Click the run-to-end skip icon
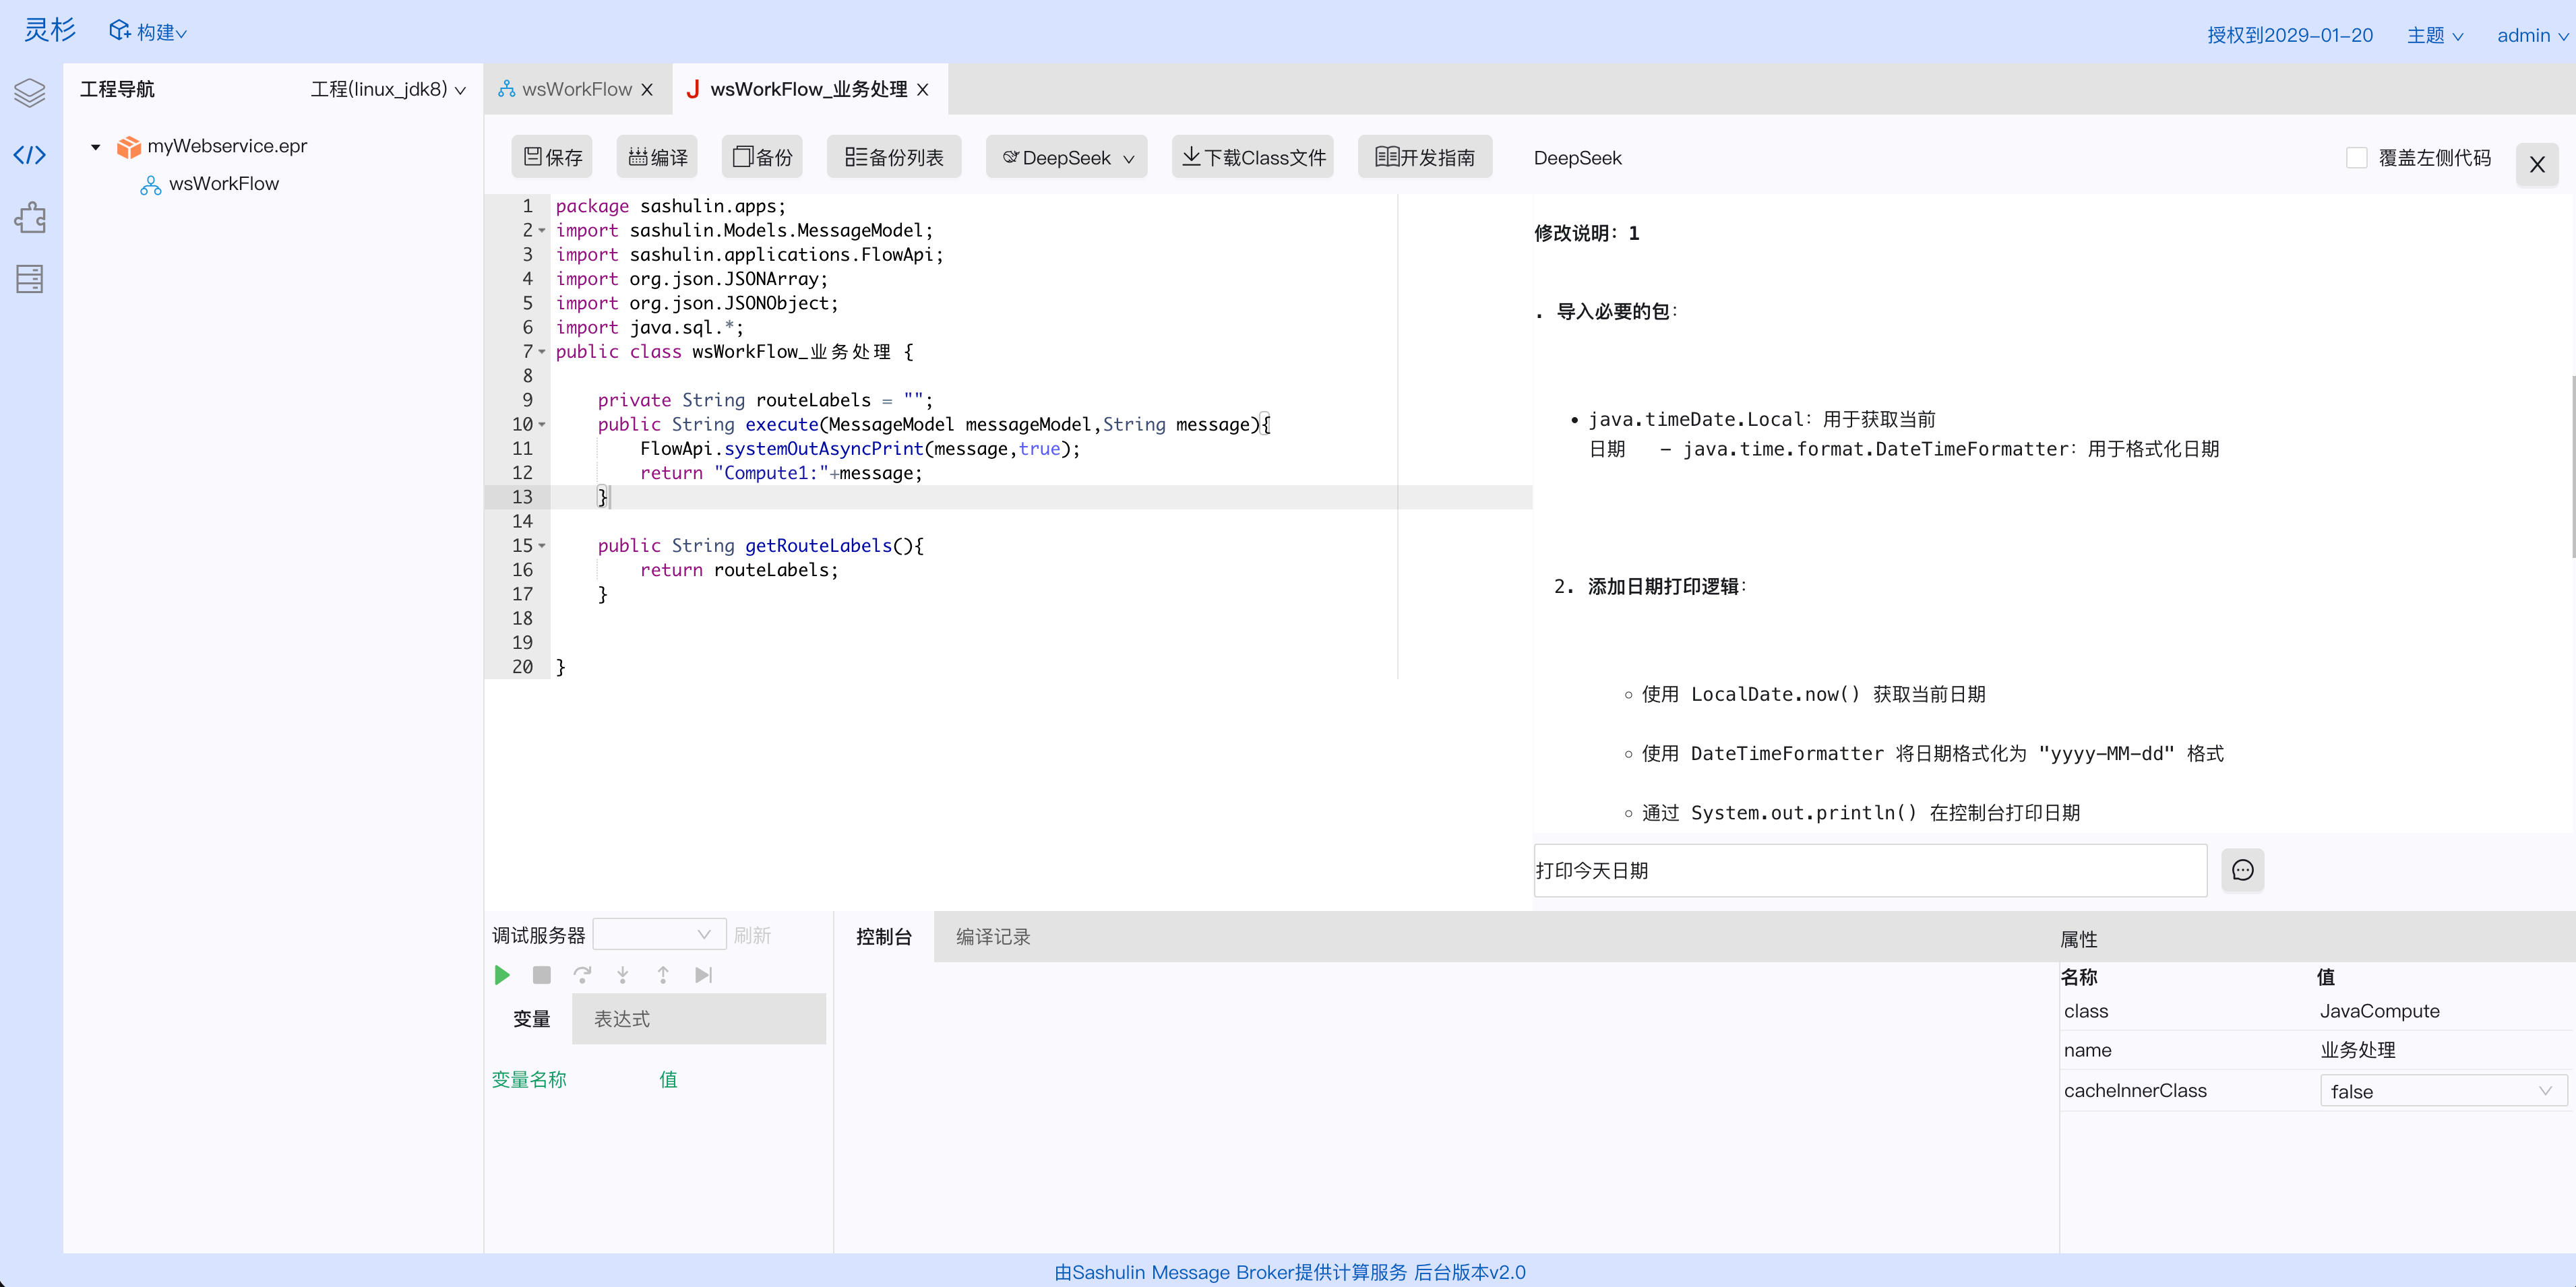Viewport: 2576px width, 1287px height. coord(703,975)
